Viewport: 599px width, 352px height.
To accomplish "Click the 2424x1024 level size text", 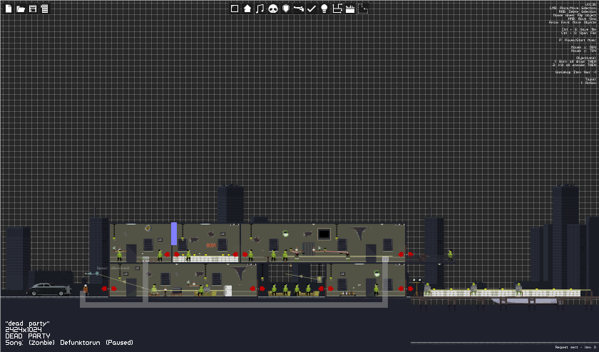I will click(x=24, y=329).
